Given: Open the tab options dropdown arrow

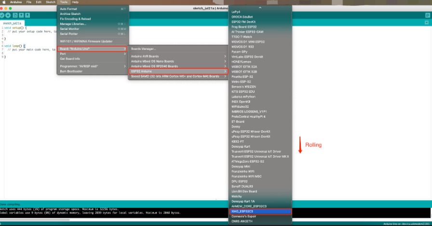Looking at the screenshot, I should (427, 23).
